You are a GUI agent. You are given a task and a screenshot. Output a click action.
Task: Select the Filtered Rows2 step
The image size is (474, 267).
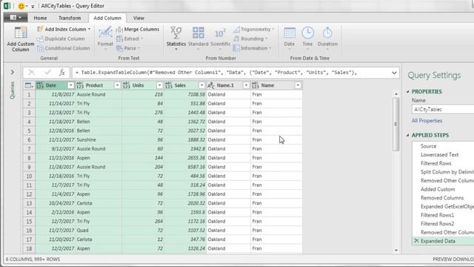click(437, 224)
